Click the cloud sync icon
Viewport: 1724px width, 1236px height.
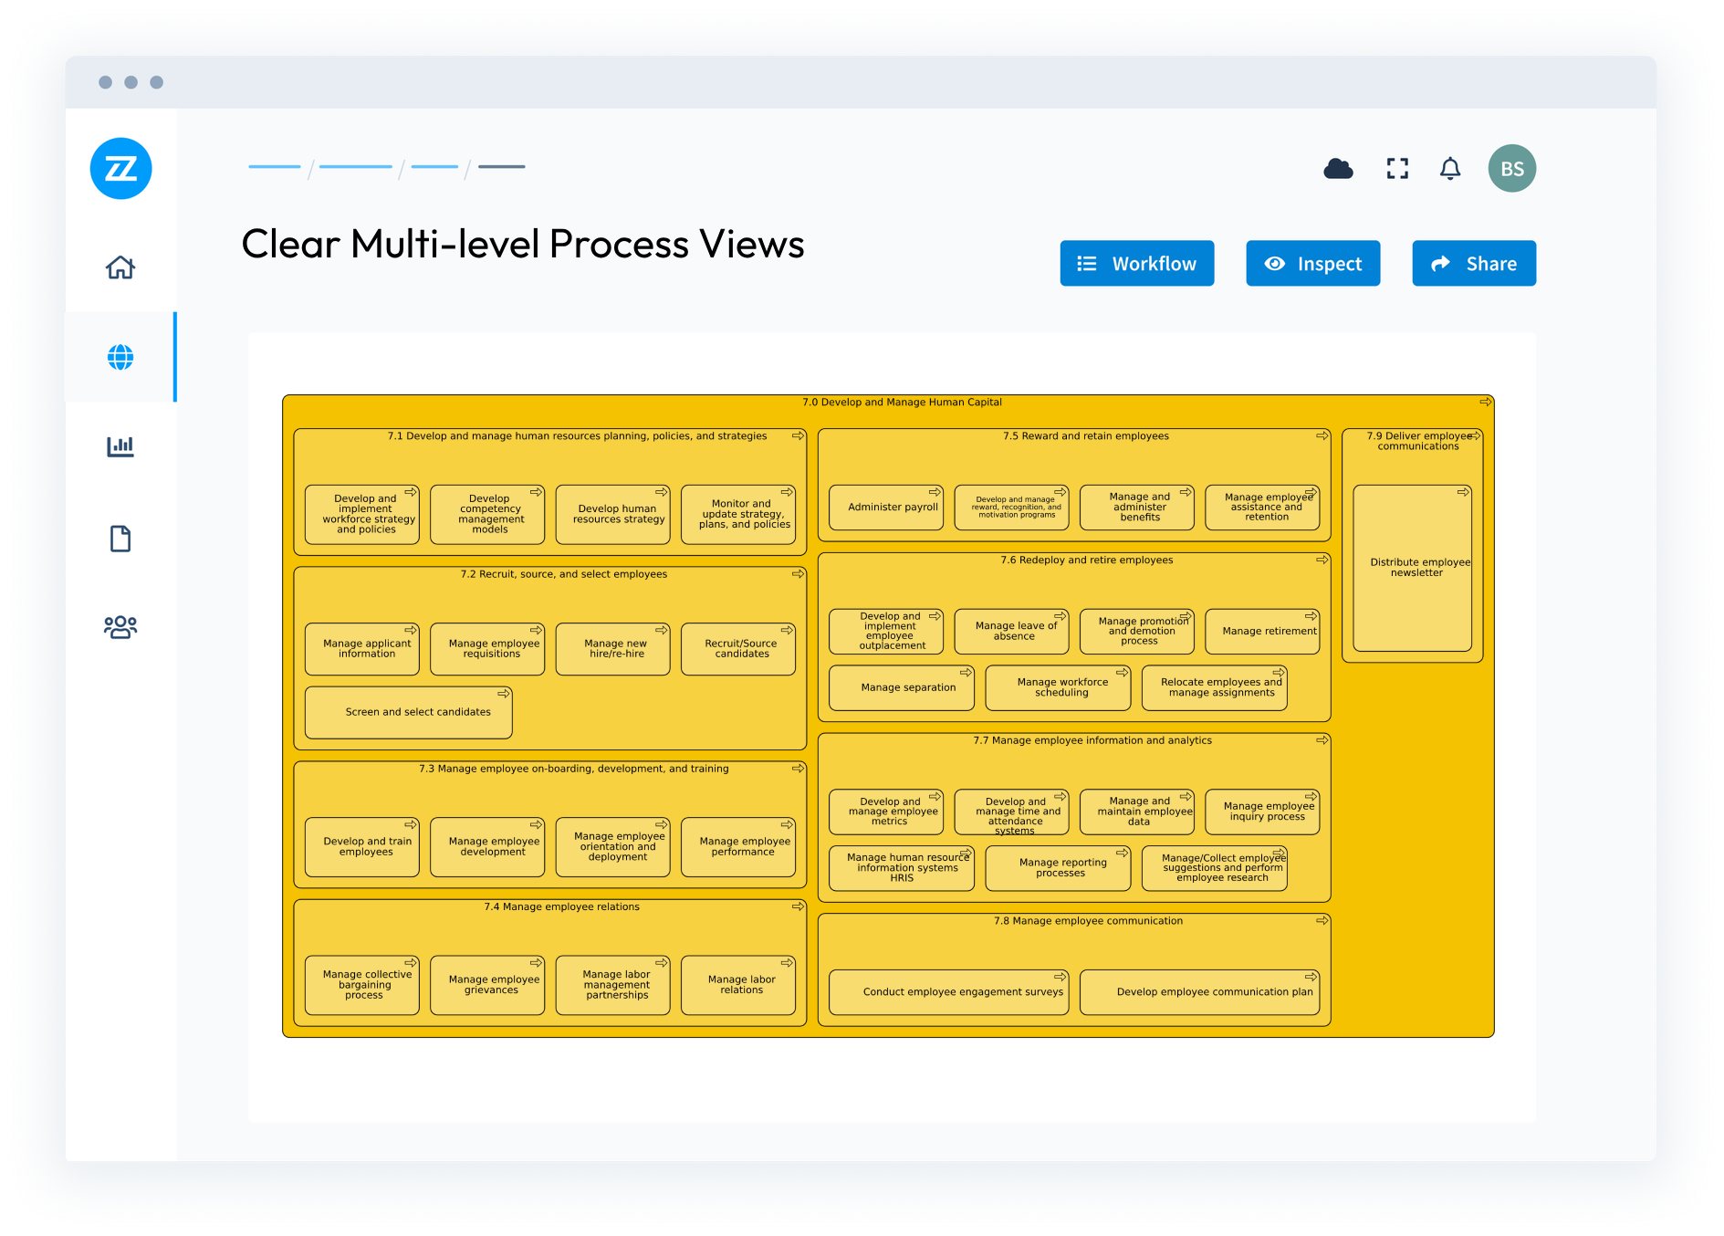(x=1338, y=169)
